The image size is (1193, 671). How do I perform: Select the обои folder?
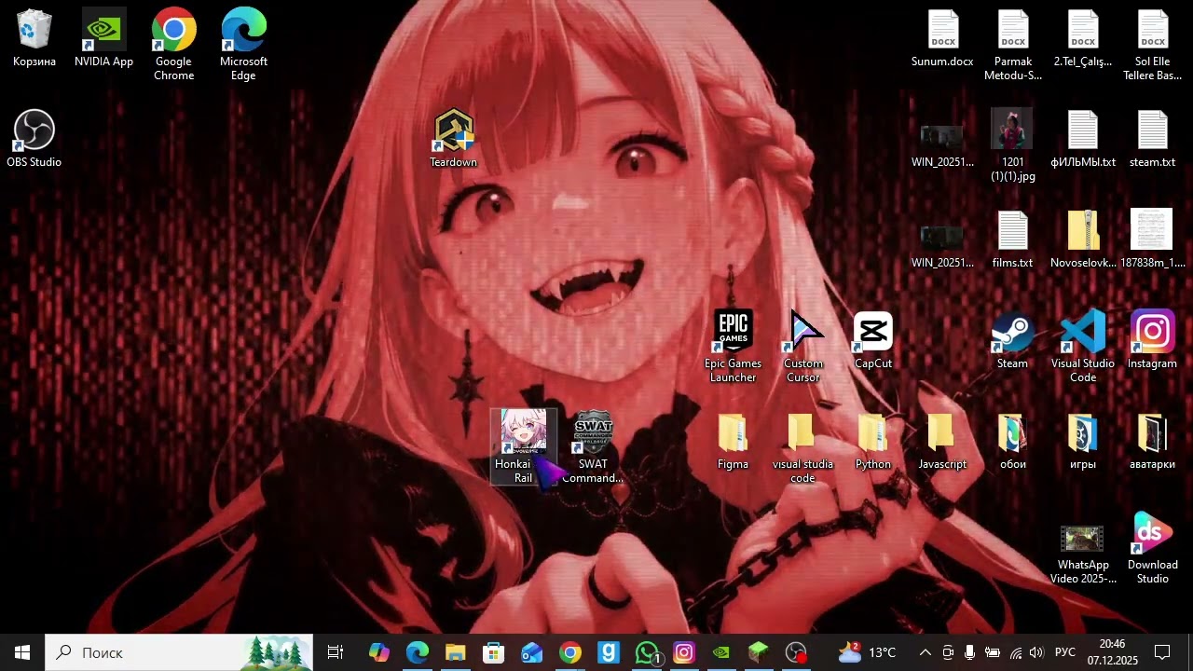(x=1012, y=441)
